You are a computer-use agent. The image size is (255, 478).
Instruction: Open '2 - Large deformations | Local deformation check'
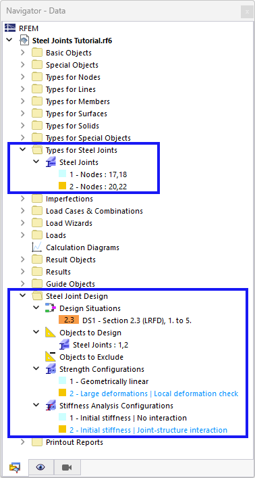[154, 393]
